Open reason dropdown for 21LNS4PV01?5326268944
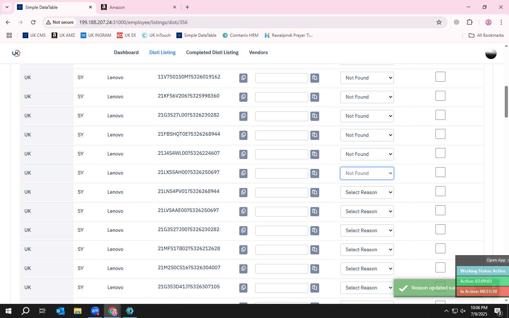This screenshot has width=509, height=318. point(367,192)
